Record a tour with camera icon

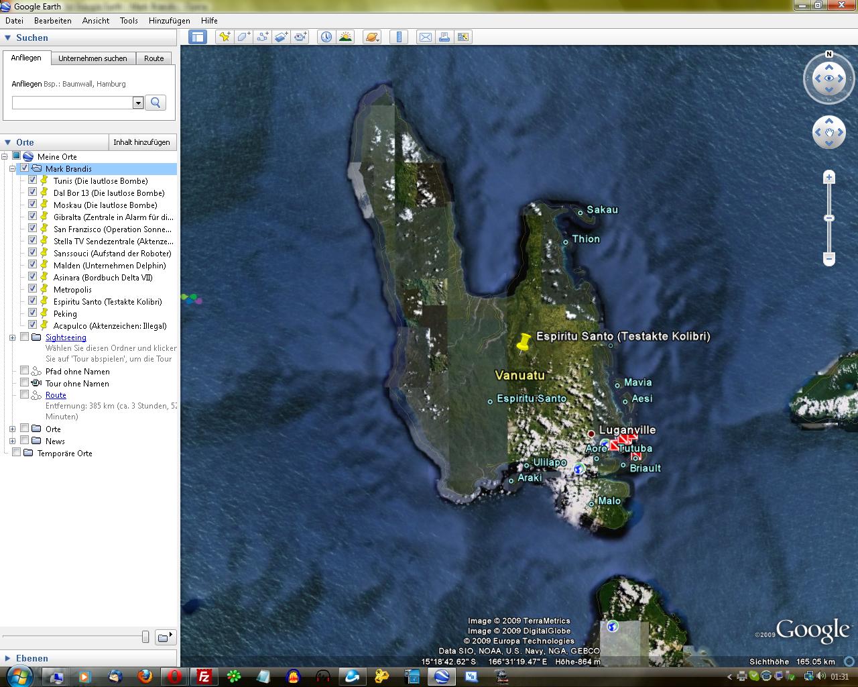pyautogui.click(x=300, y=37)
